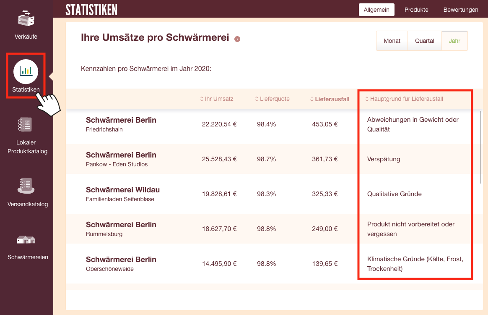Click the Lieferquote value 98.4%
Viewport: 488px width, 315px height.
pos(266,124)
